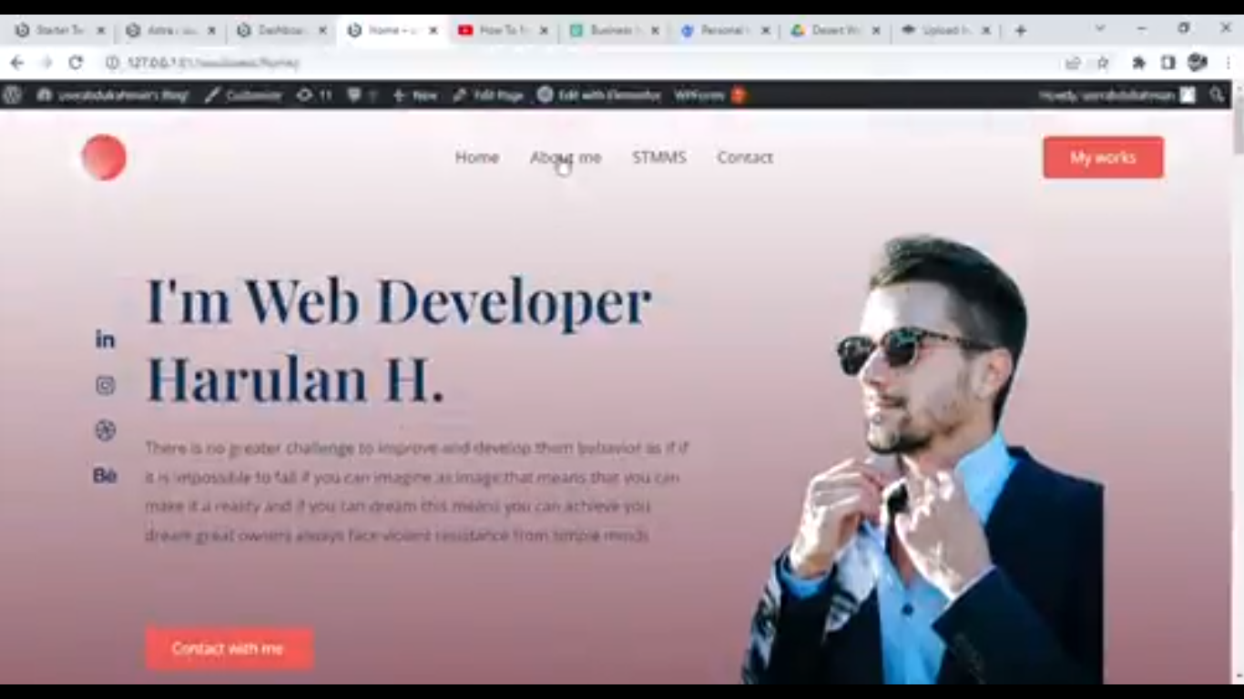Toggle the browser side panel icon
Viewport: 1244px width, 699px height.
pyautogui.click(x=1168, y=63)
